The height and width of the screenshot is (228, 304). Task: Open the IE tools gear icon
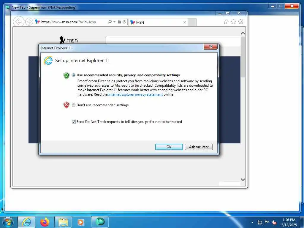(241, 22)
